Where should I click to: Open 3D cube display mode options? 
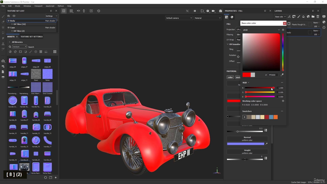[208, 11]
